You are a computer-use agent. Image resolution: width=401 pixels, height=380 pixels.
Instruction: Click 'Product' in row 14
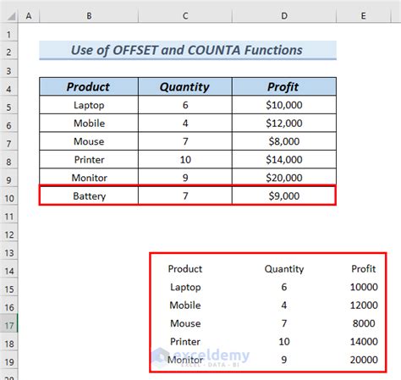185,269
